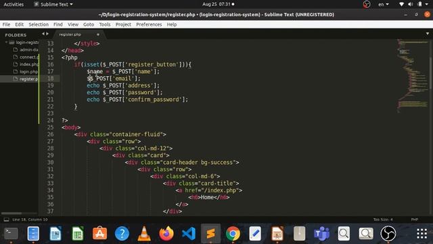Open the Preferences menu
The height and width of the screenshot is (244, 433).
point(149,24)
